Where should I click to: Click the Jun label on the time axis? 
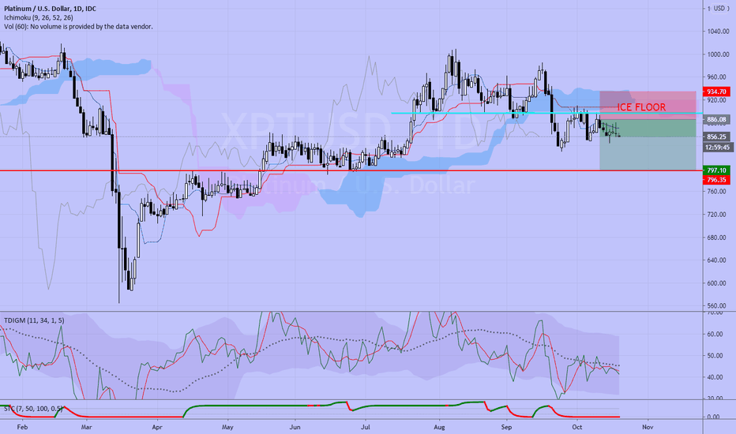[x=295, y=428]
